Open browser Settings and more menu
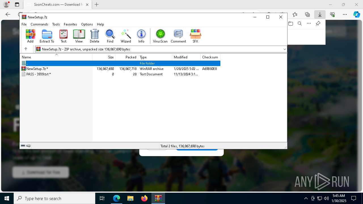This screenshot has width=363, height=204. 345,14
